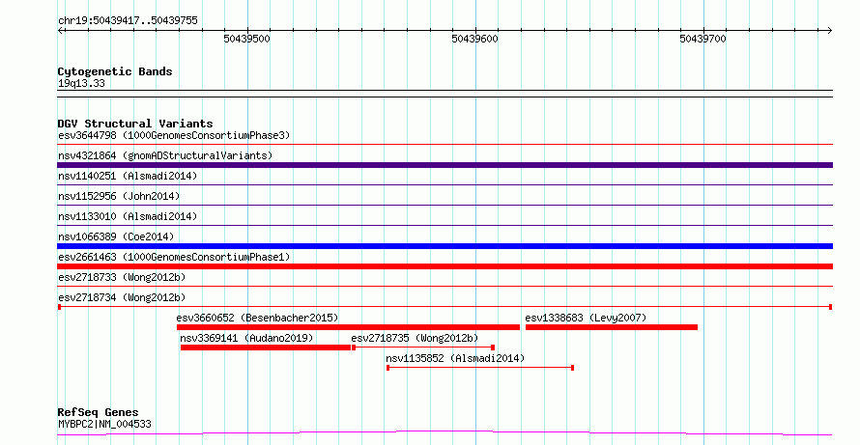Viewport: 860px width, 445px height.
Task: Select the red nsv3369141 variant bar
Action: click(x=266, y=348)
